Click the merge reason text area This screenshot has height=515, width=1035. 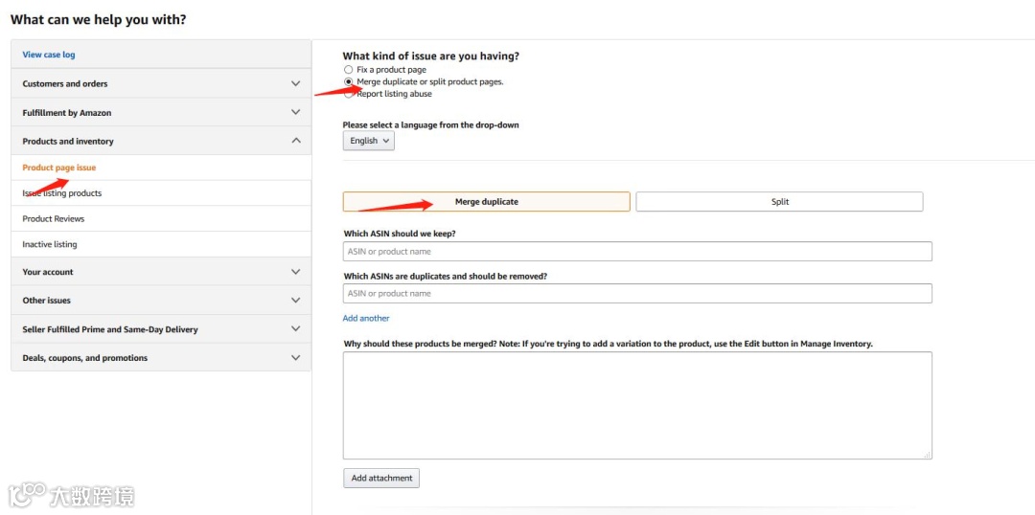[x=637, y=405]
